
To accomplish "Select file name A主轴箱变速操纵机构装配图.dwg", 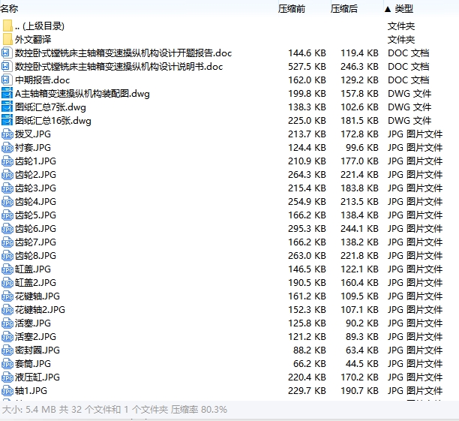I will tap(82, 94).
